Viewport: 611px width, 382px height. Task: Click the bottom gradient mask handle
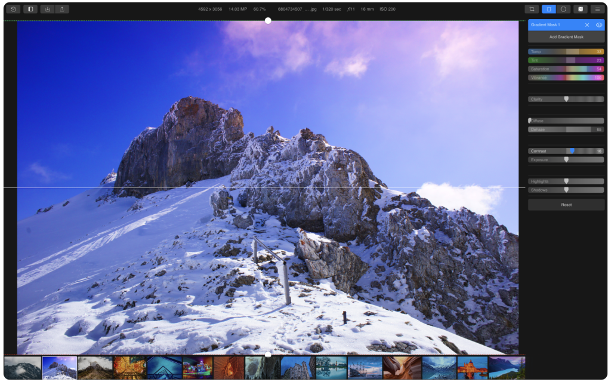tap(268, 355)
